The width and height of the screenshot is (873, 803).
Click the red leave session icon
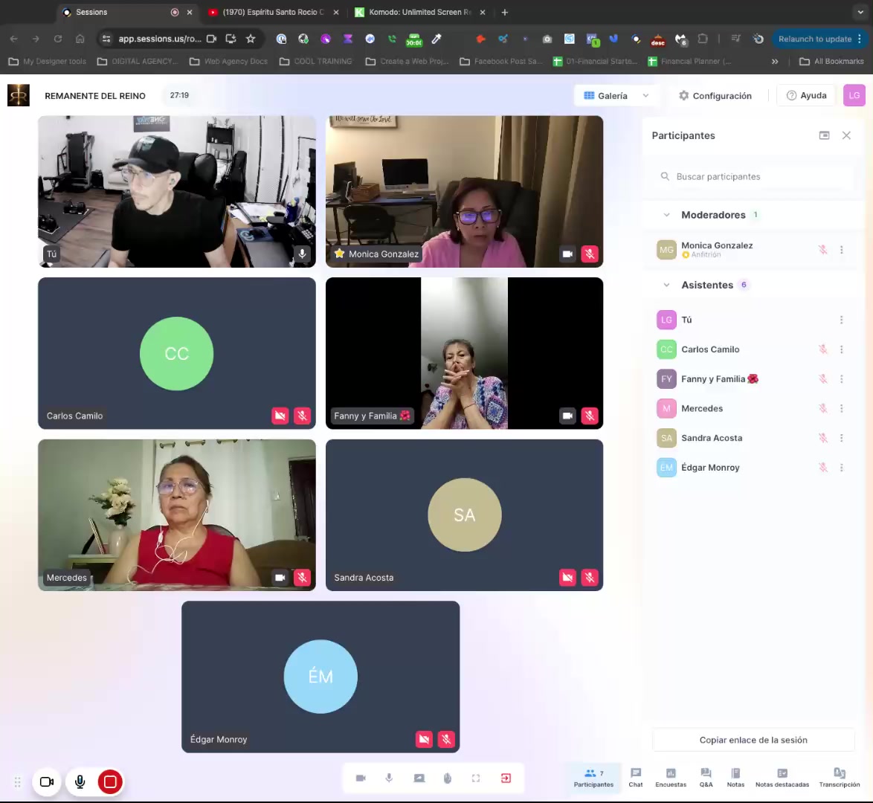pos(506,778)
